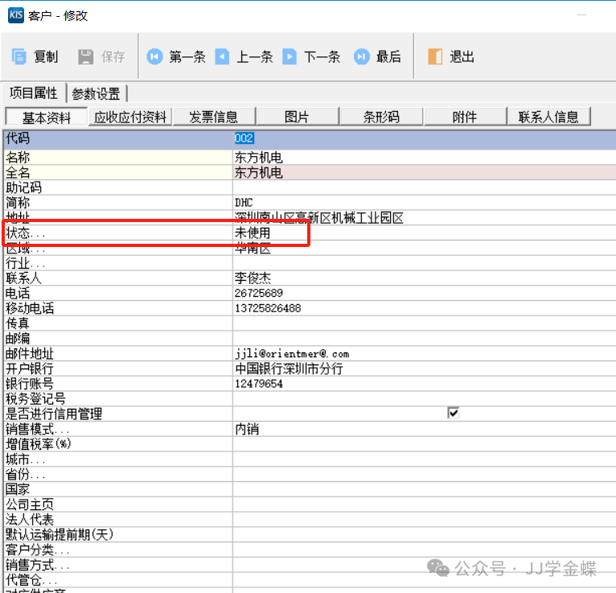Switch to the 应收应付资料 tab

pos(130,117)
